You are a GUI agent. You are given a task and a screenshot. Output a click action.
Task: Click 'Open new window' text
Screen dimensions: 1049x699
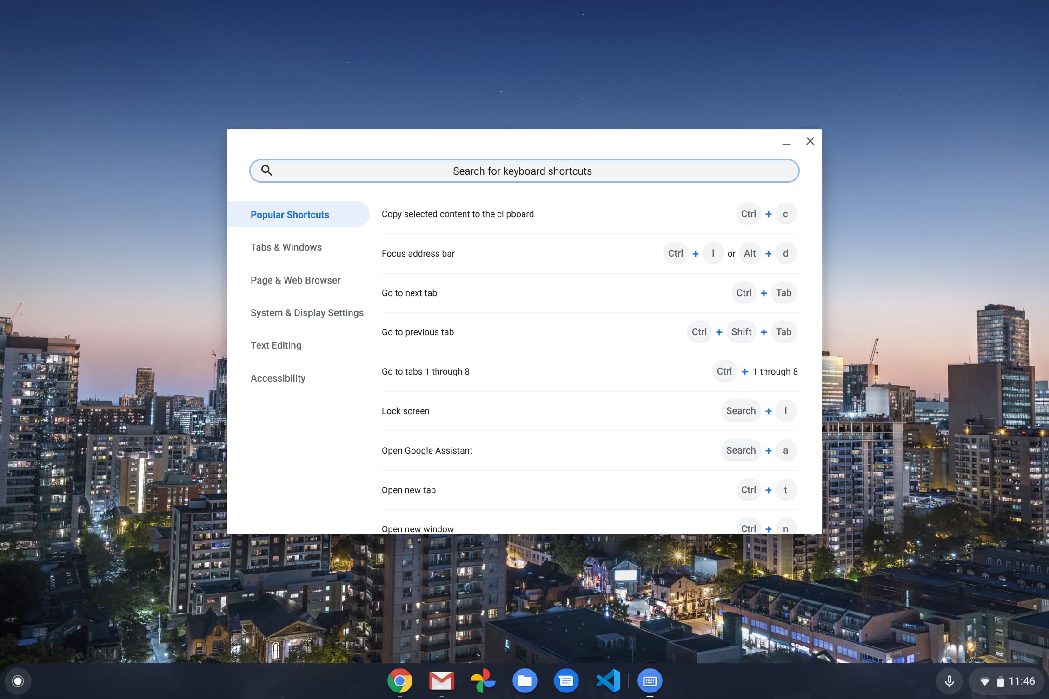(x=418, y=528)
